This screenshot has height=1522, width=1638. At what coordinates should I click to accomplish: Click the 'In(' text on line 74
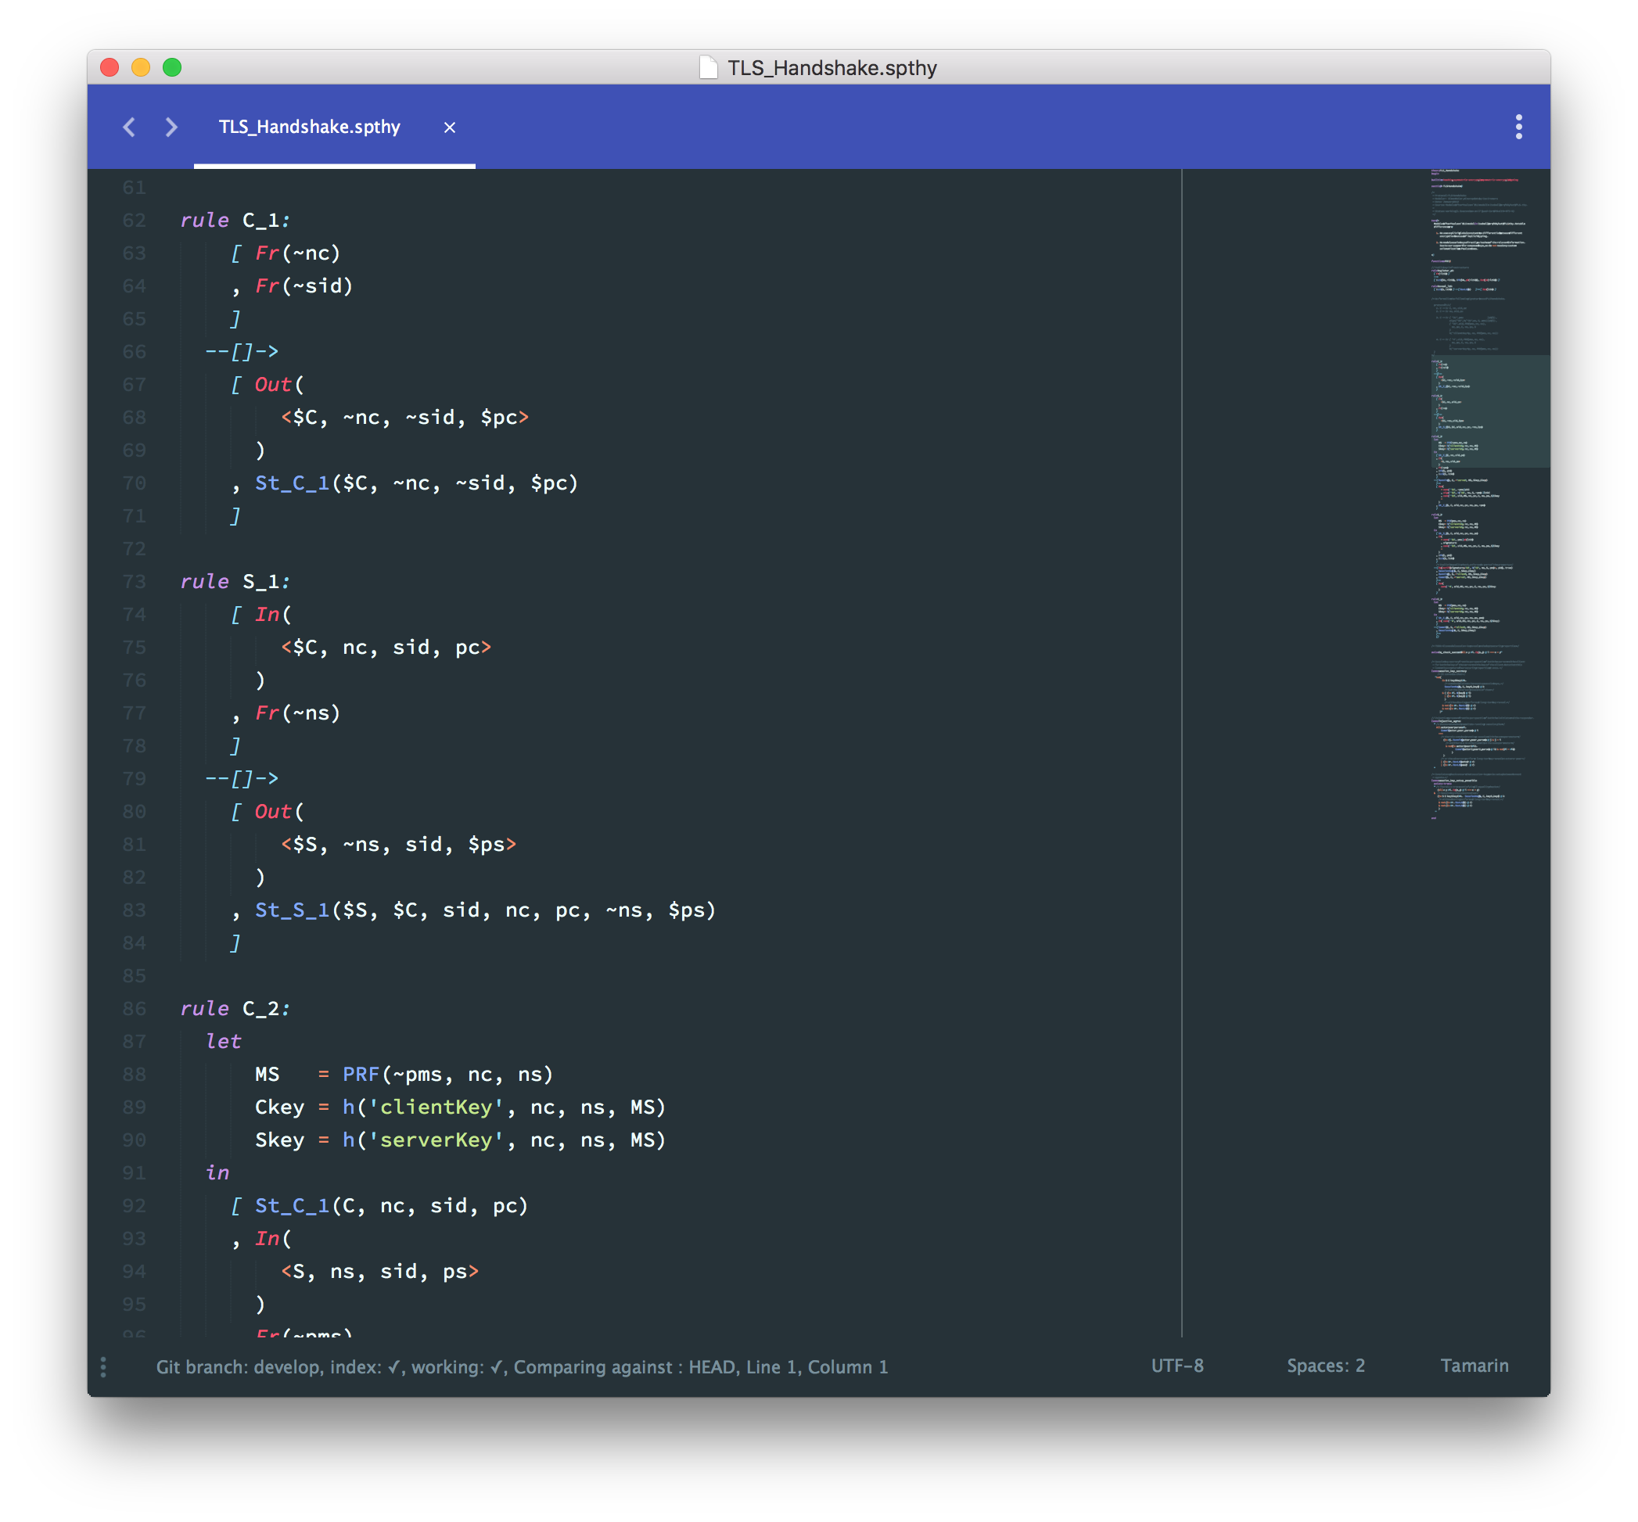(x=274, y=615)
